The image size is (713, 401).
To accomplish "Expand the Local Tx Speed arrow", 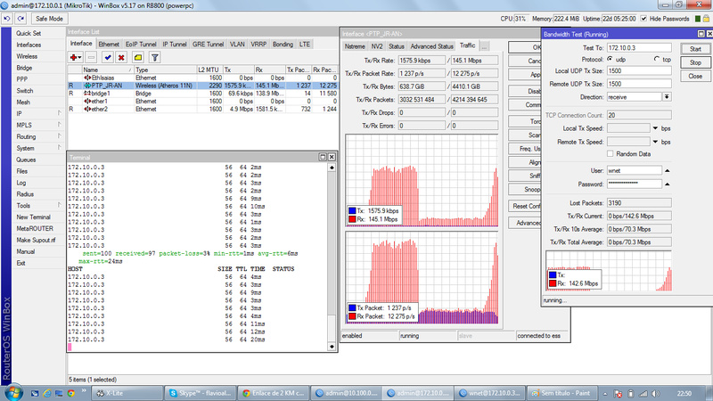I will 655,128.
